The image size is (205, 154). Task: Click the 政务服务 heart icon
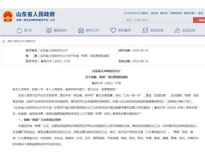pyautogui.click(x=112, y=30)
